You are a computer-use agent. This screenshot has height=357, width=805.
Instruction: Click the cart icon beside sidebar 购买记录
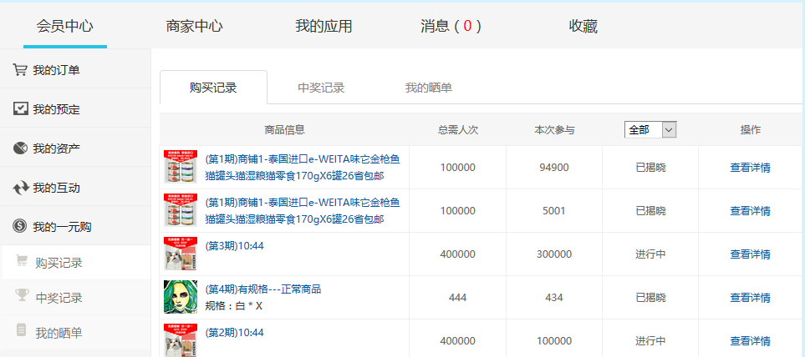pos(22,262)
